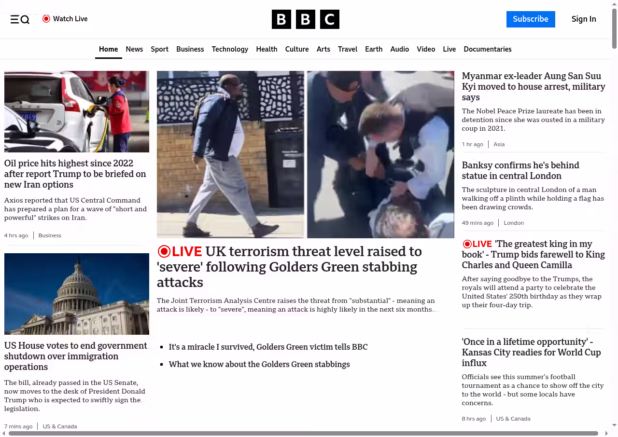
Task: Read the Aung San Suu Kyi story
Action: 533,86
